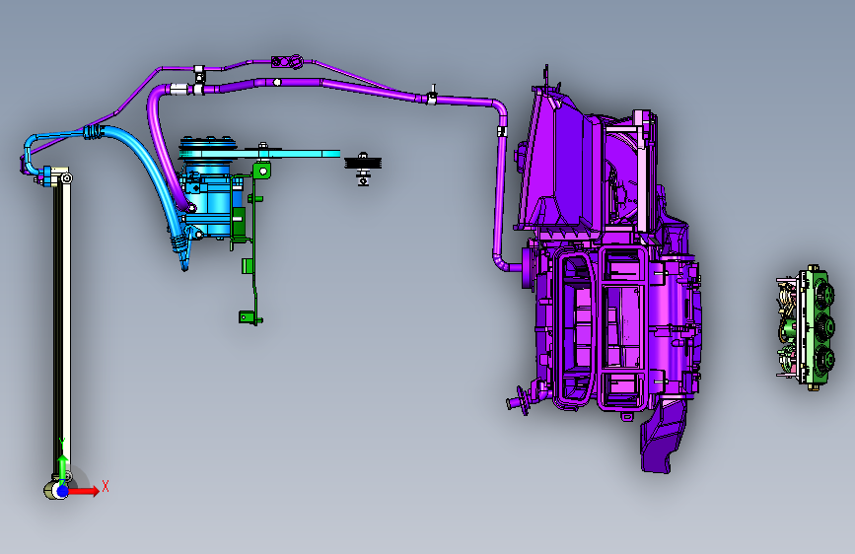
Task: Select middle knob on green control panel
Action: coord(824,326)
